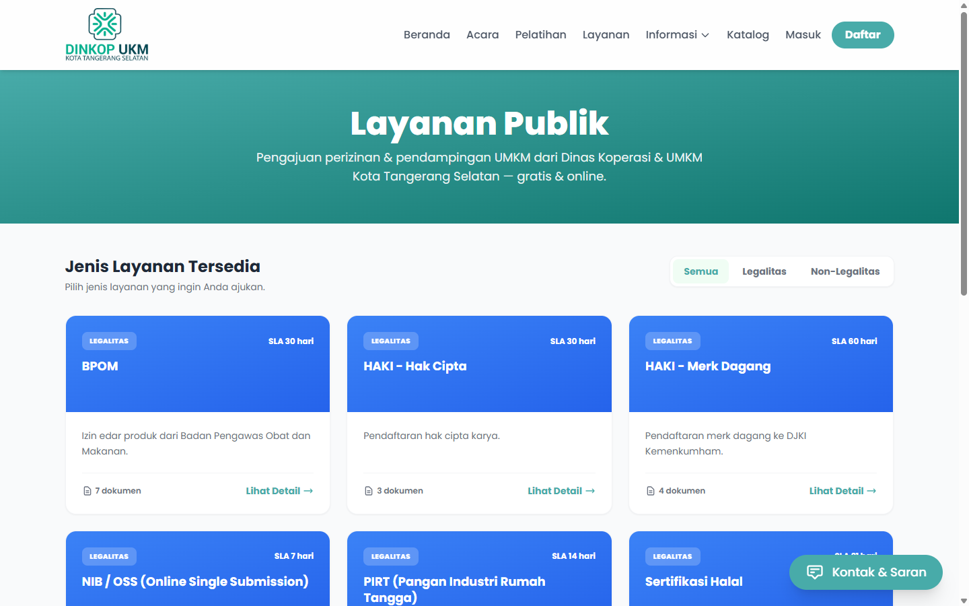Click the Daftar button

click(x=863, y=35)
